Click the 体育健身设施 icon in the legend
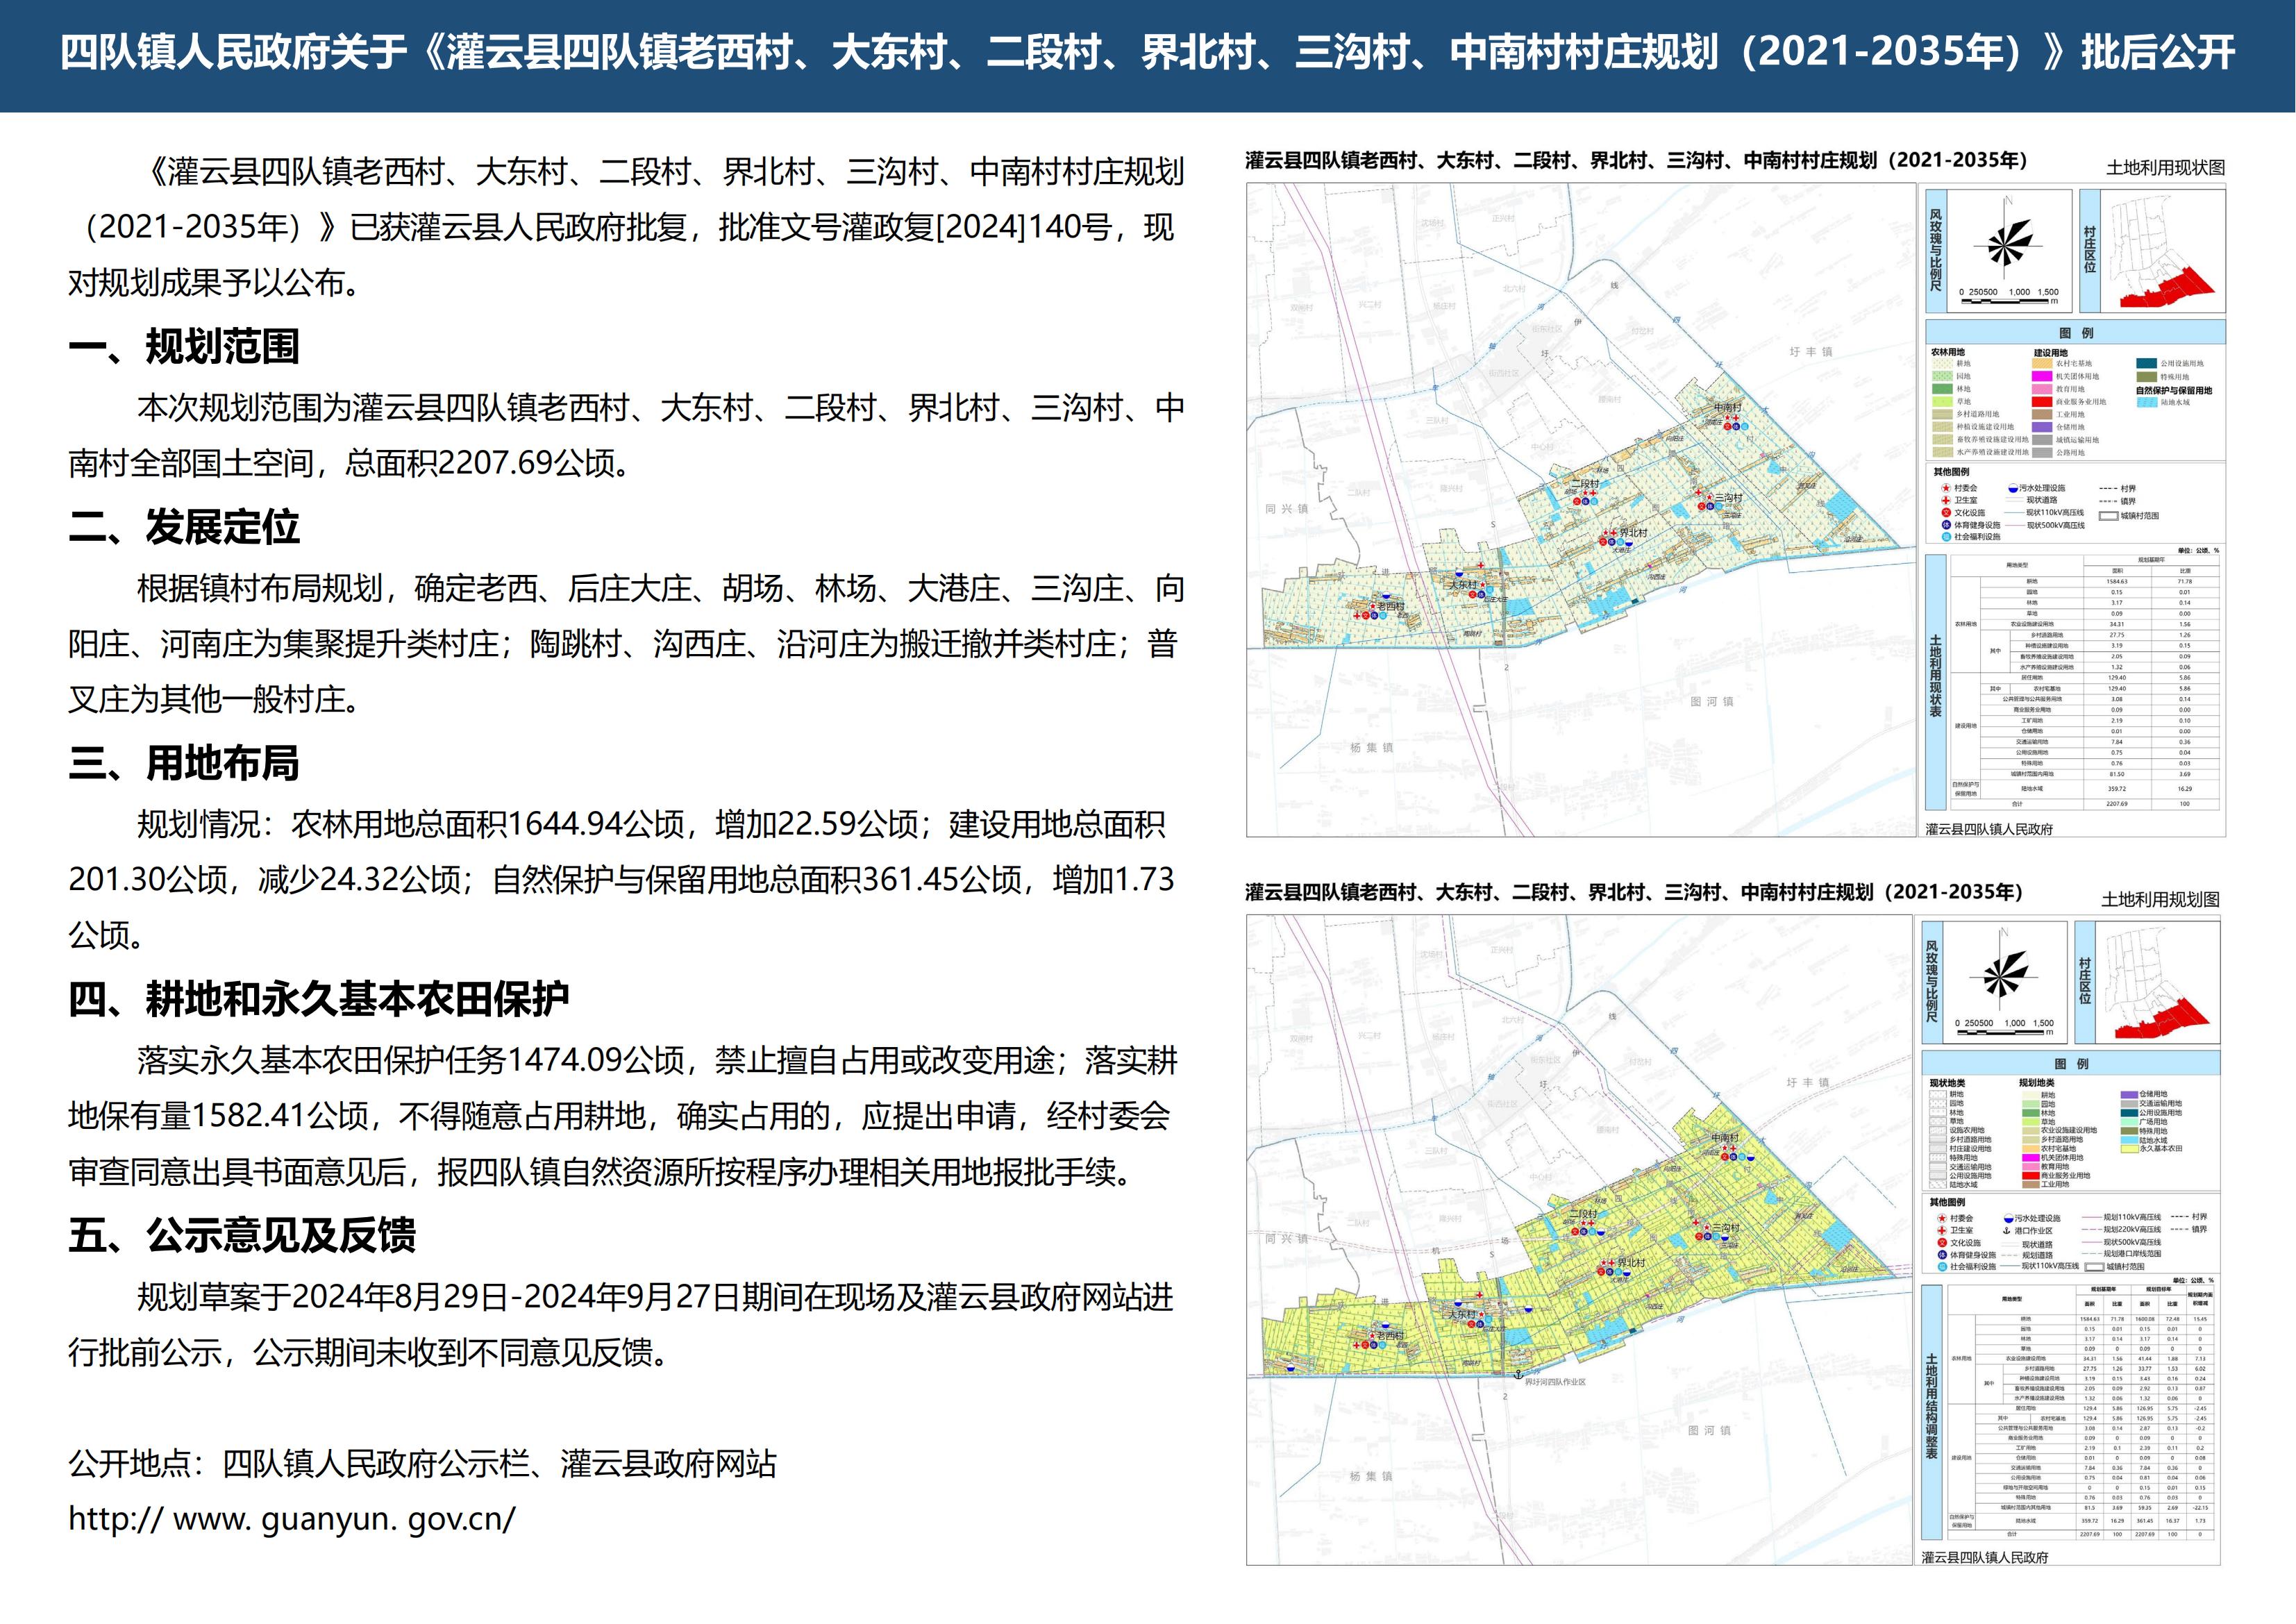2296x1624 pixels. coord(1946,525)
